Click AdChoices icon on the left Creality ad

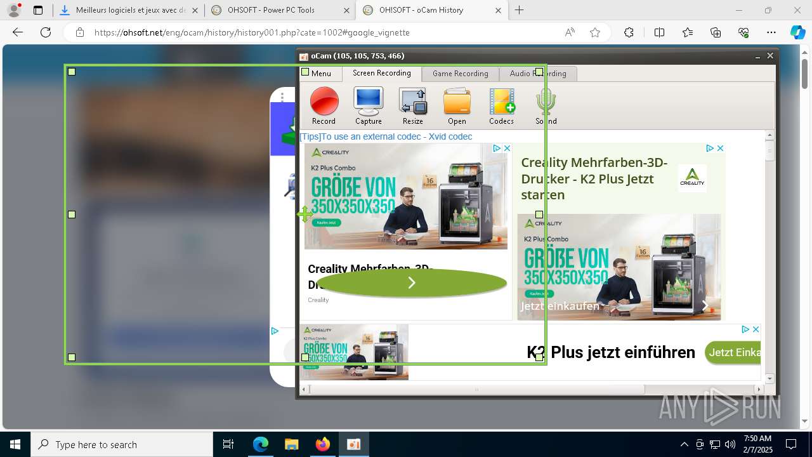[497, 148]
